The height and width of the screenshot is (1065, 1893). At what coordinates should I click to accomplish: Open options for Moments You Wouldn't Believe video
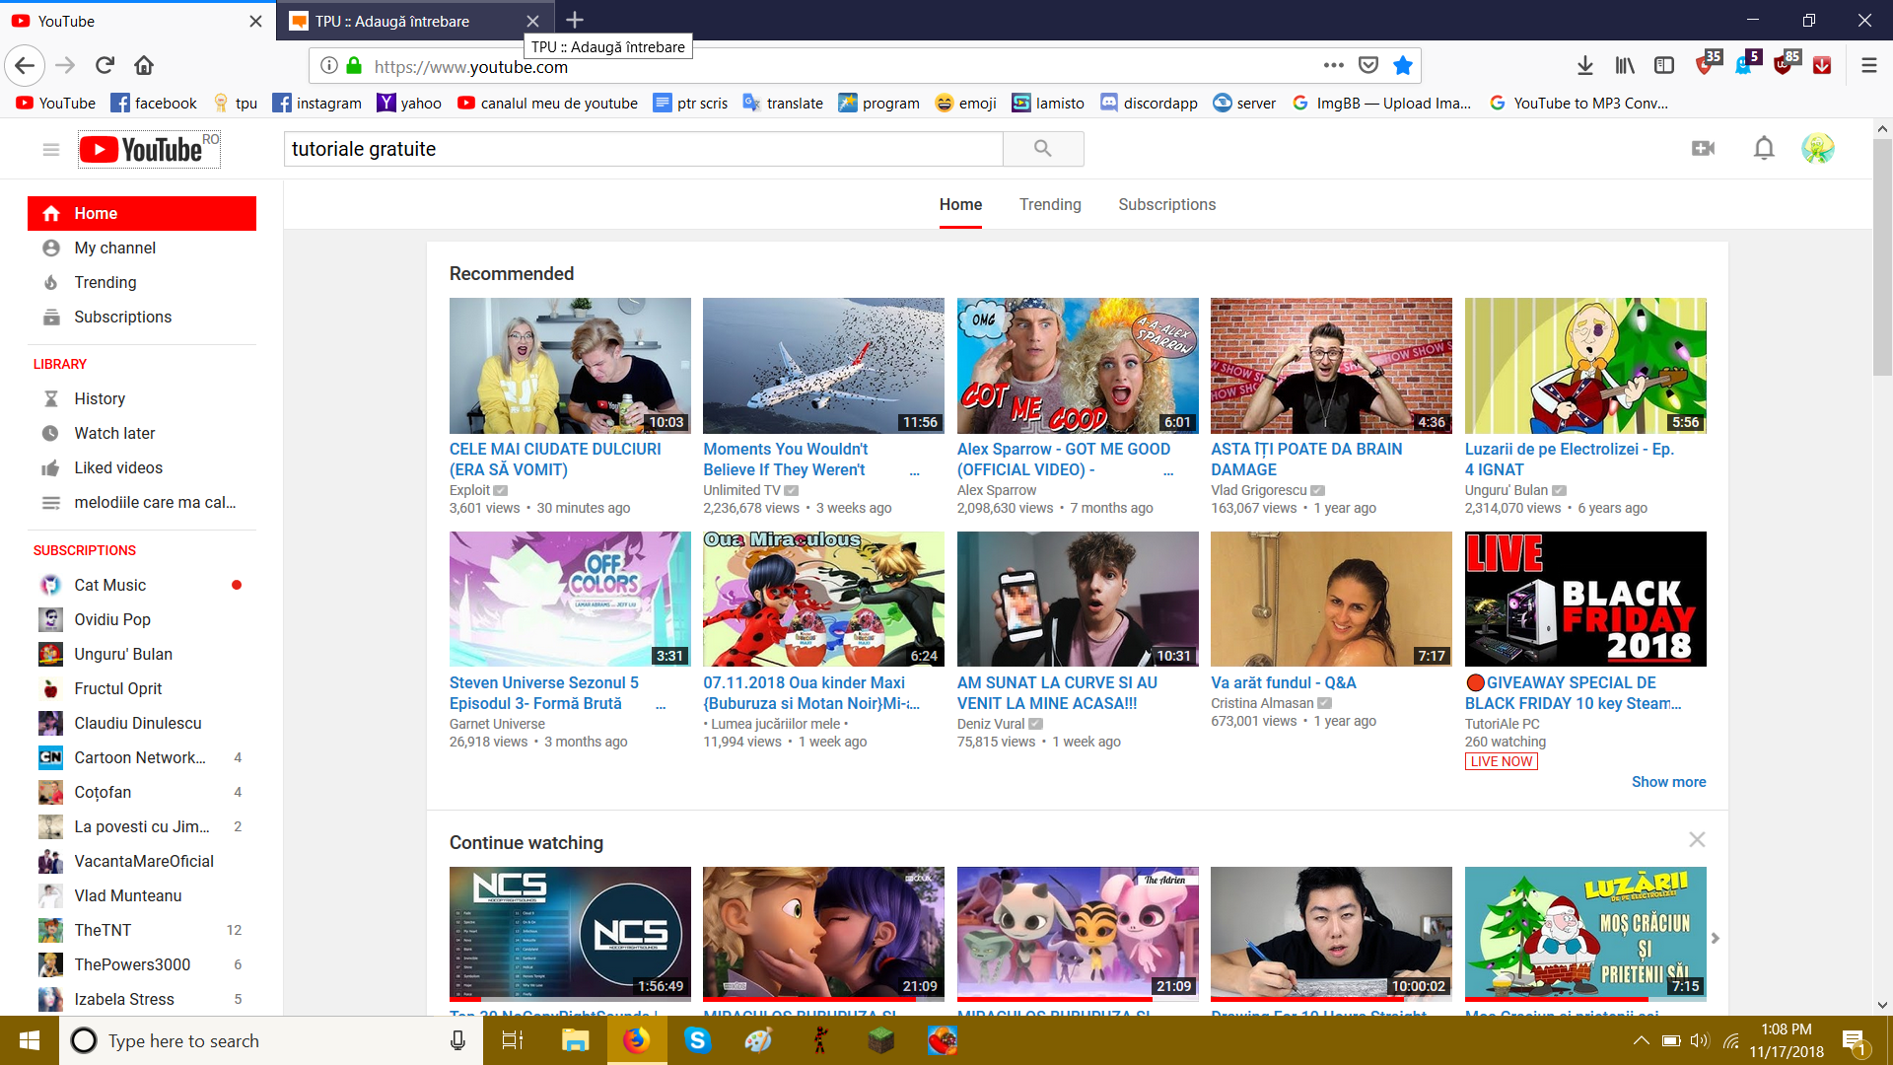915,471
